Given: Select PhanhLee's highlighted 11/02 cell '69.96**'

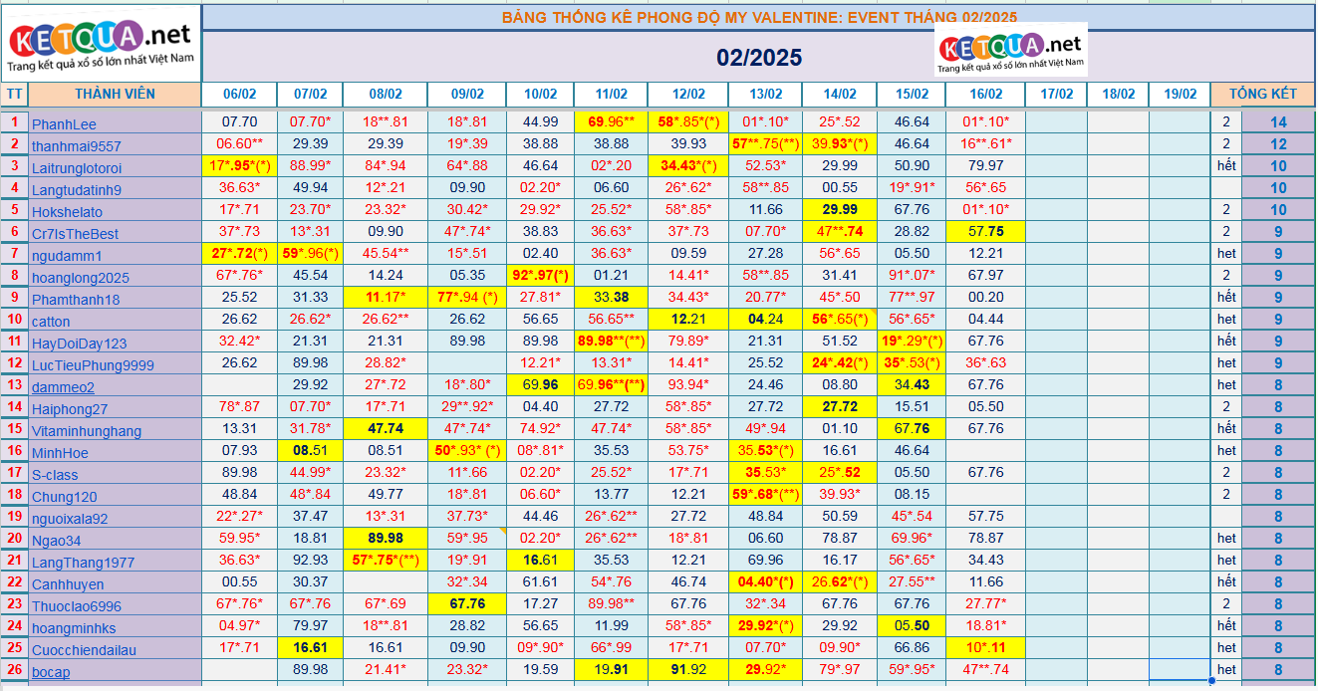Looking at the screenshot, I should [611, 122].
